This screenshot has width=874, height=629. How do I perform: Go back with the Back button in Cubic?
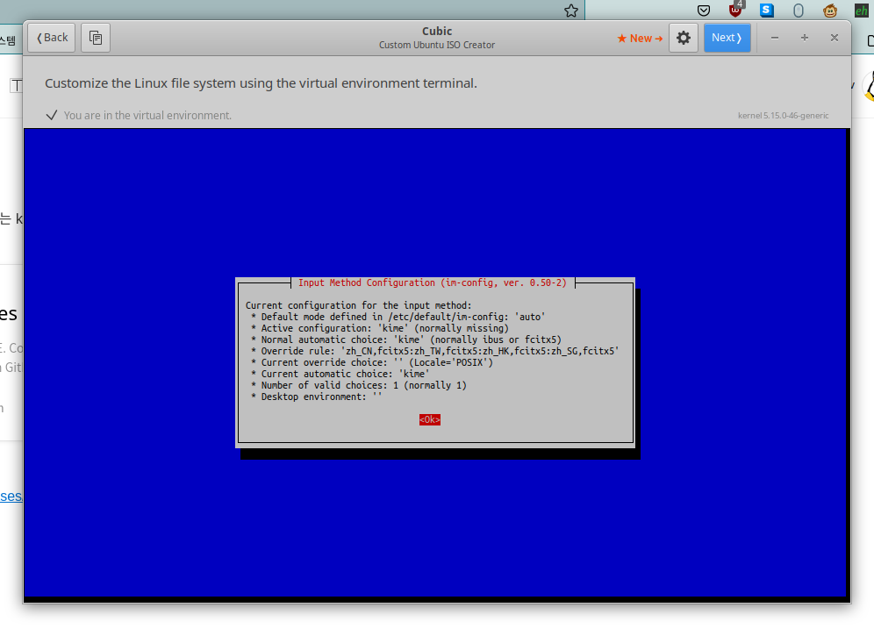coord(51,38)
